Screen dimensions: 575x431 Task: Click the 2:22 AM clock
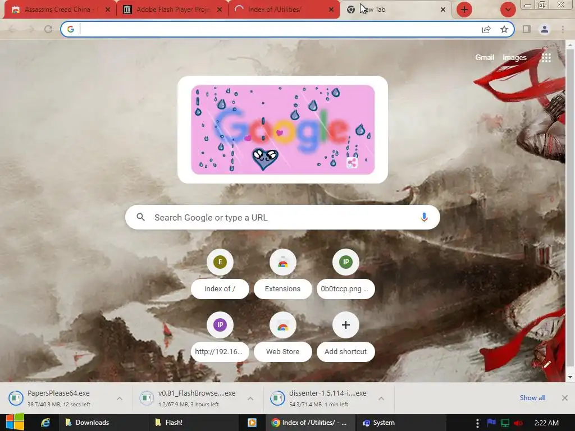point(546,423)
